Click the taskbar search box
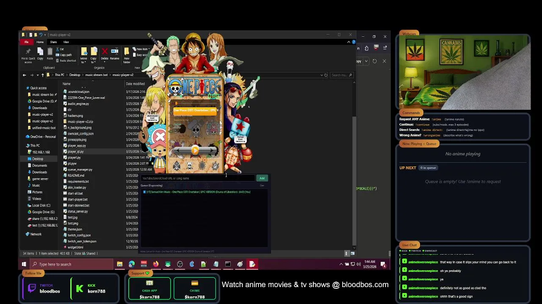542x304 pixels. 72,264
